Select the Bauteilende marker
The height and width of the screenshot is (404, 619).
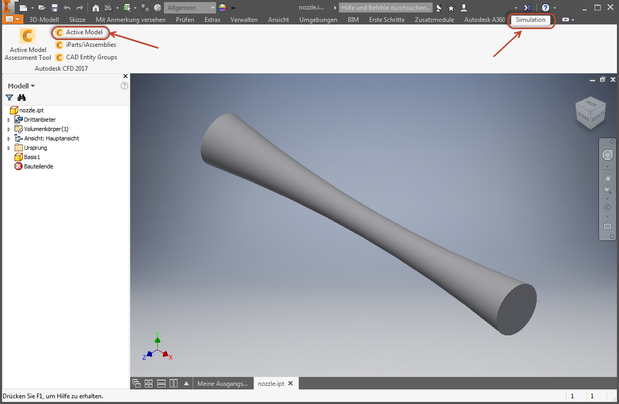click(x=34, y=166)
